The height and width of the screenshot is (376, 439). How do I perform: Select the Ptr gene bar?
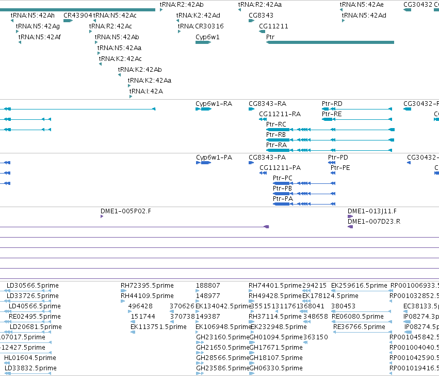330,42
